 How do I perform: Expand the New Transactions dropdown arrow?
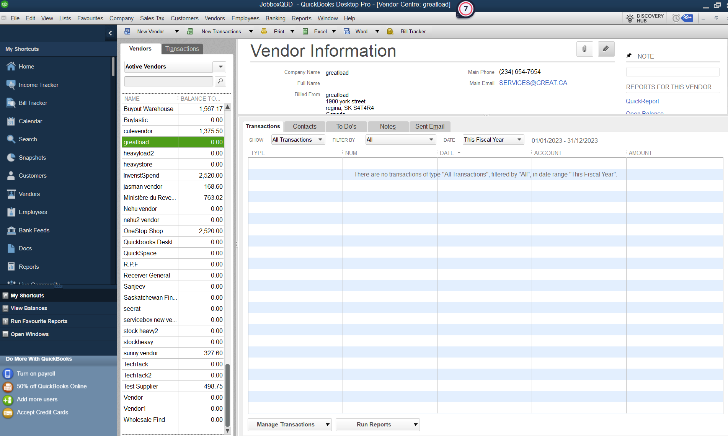coord(251,31)
